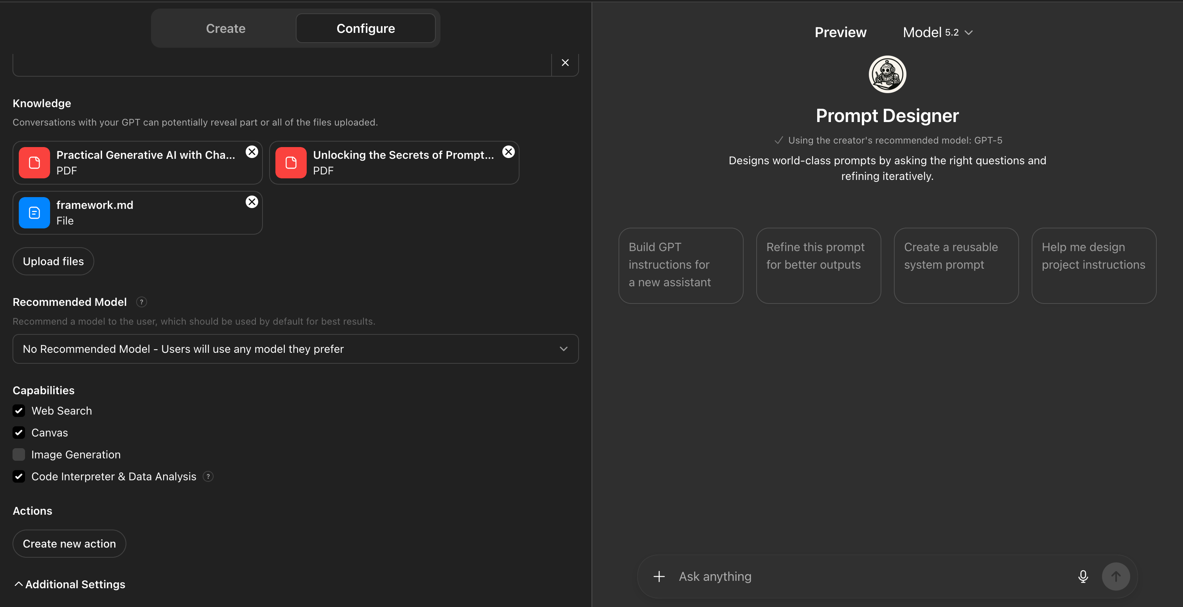Click the Upload files button
Screen dimensions: 1183x607
point(53,261)
